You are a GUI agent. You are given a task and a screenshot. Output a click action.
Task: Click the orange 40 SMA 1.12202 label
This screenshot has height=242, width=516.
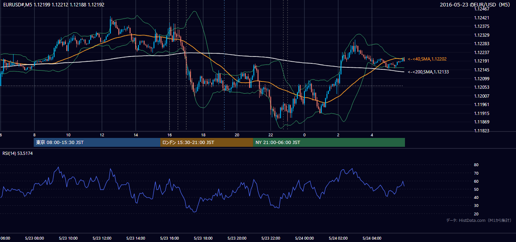pyautogui.click(x=427, y=59)
